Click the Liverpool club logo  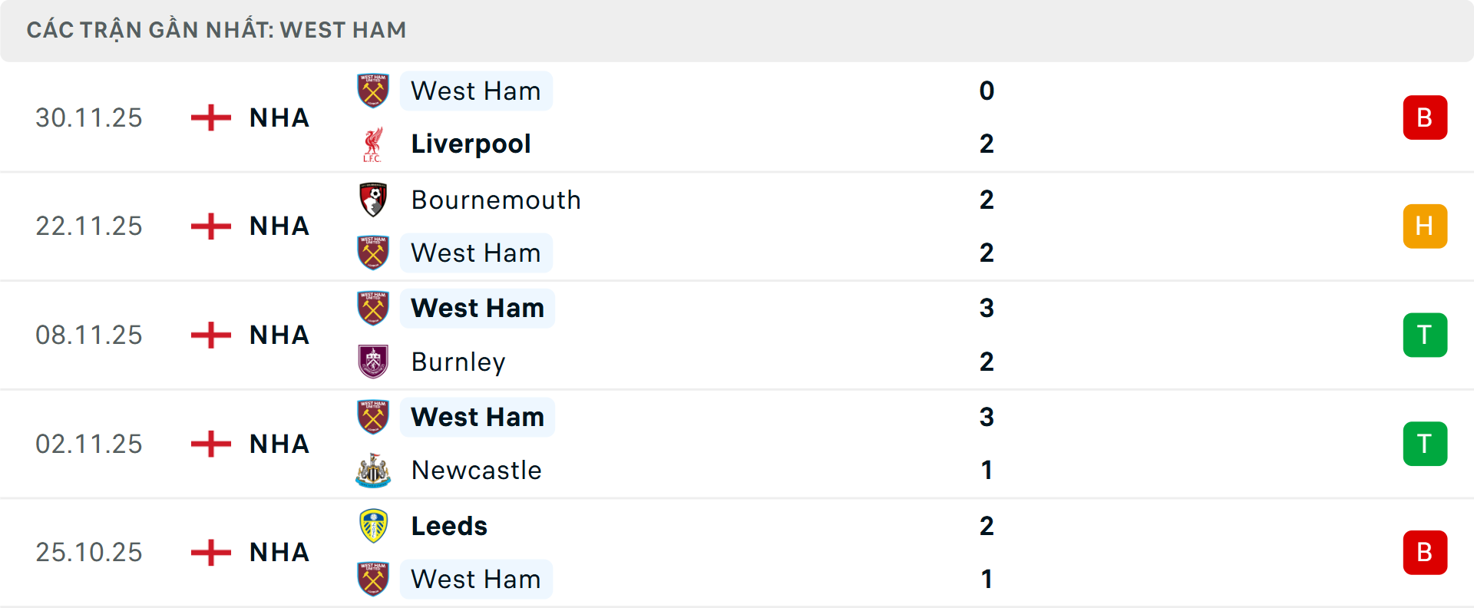coord(373,144)
